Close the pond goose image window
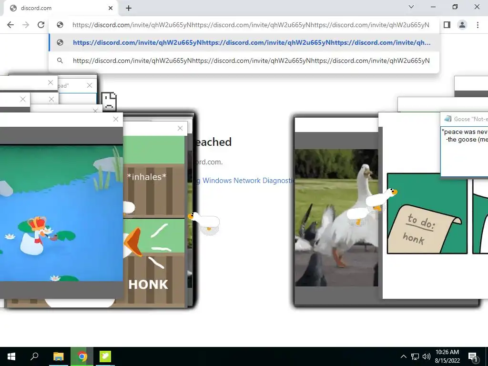 [x=116, y=119]
